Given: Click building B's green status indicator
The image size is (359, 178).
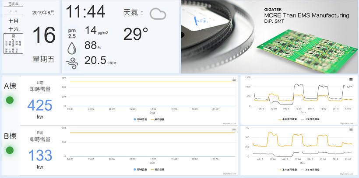Looking at the screenshot, I should [10, 150].
